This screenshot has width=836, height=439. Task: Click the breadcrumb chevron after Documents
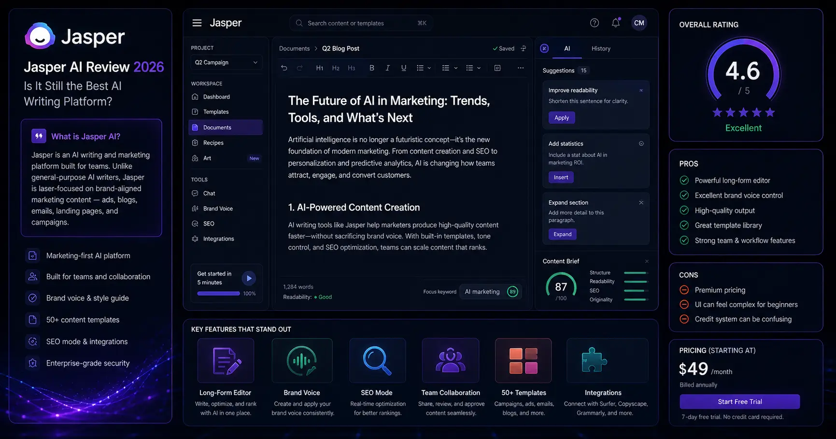(x=316, y=48)
